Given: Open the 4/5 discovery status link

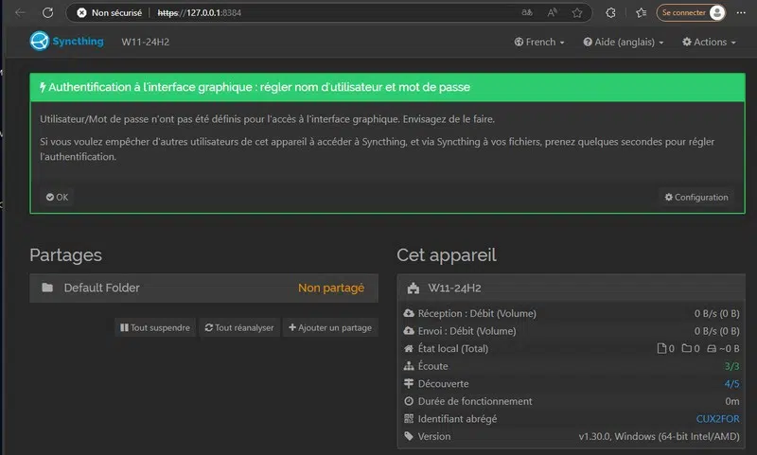Looking at the screenshot, I should 731,384.
